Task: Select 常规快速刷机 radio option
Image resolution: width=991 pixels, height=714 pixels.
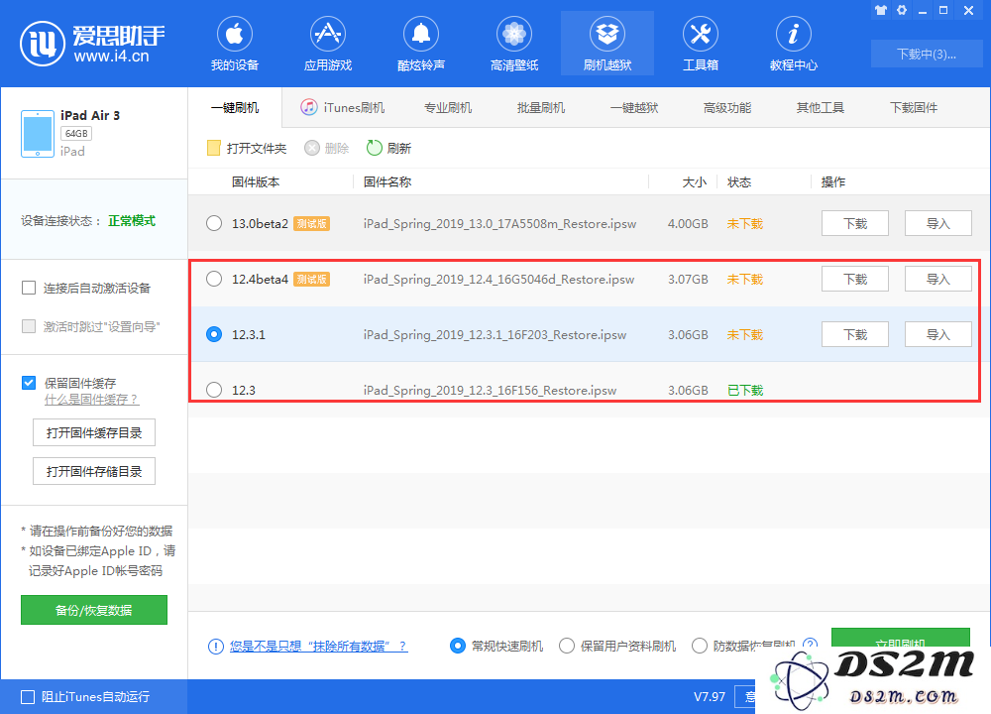Action: (458, 646)
